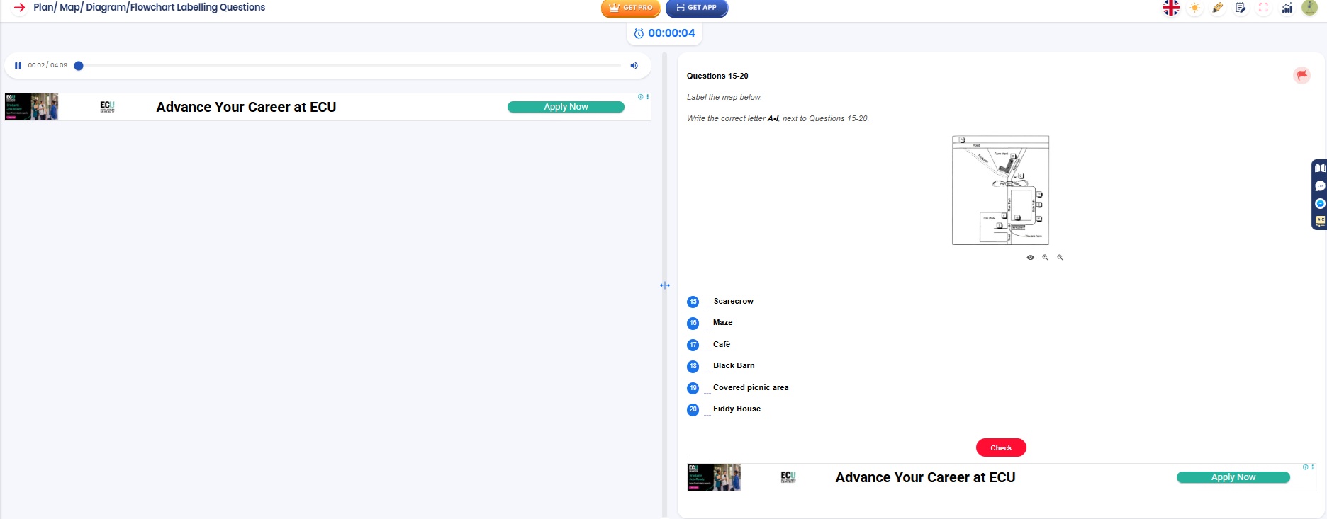Click the page title "Plan/ Map/ Diagram/Flowchart Labelling Questions"
1327x519 pixels.
(x=149, y=7)
